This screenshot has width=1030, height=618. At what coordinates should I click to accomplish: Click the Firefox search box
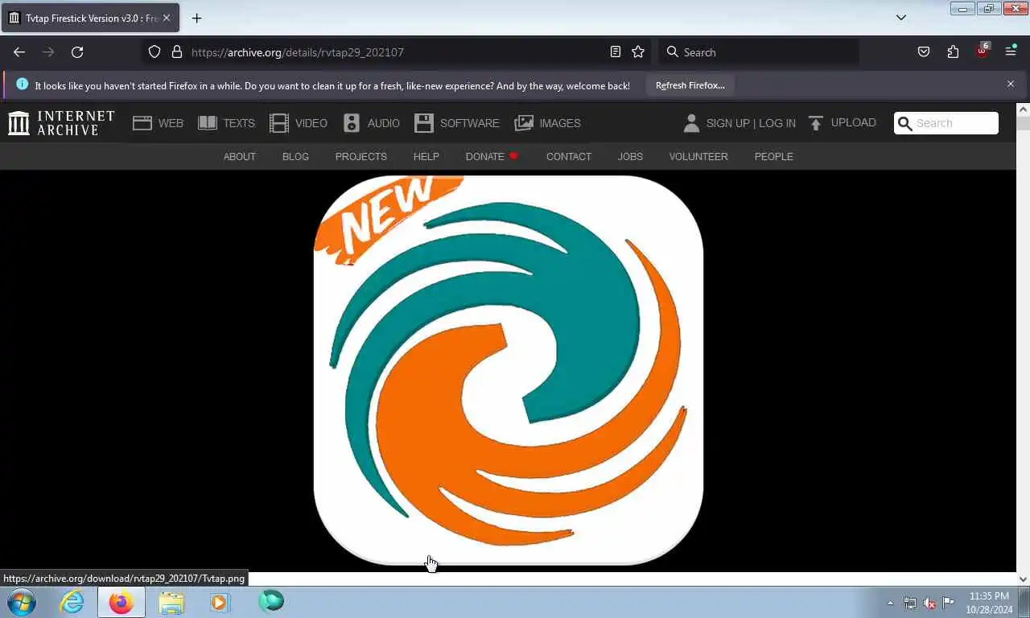pos(759,52)
